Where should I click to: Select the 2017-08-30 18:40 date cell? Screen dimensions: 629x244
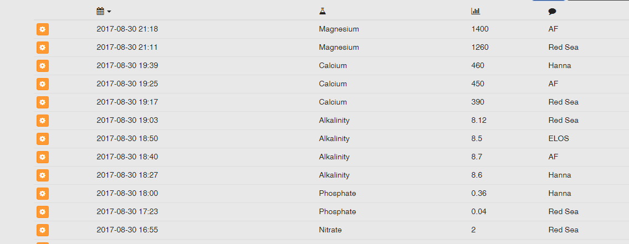tap(127, 157)
